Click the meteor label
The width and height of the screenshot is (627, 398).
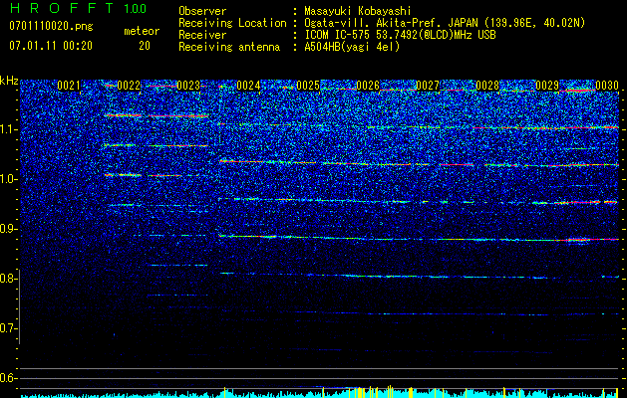pyautogui.click(x=142, y=31)
